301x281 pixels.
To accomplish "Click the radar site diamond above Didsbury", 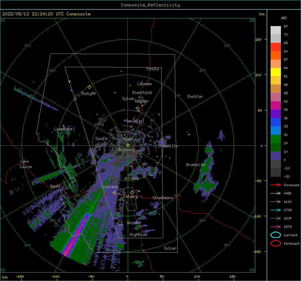I will coord(128,145).
